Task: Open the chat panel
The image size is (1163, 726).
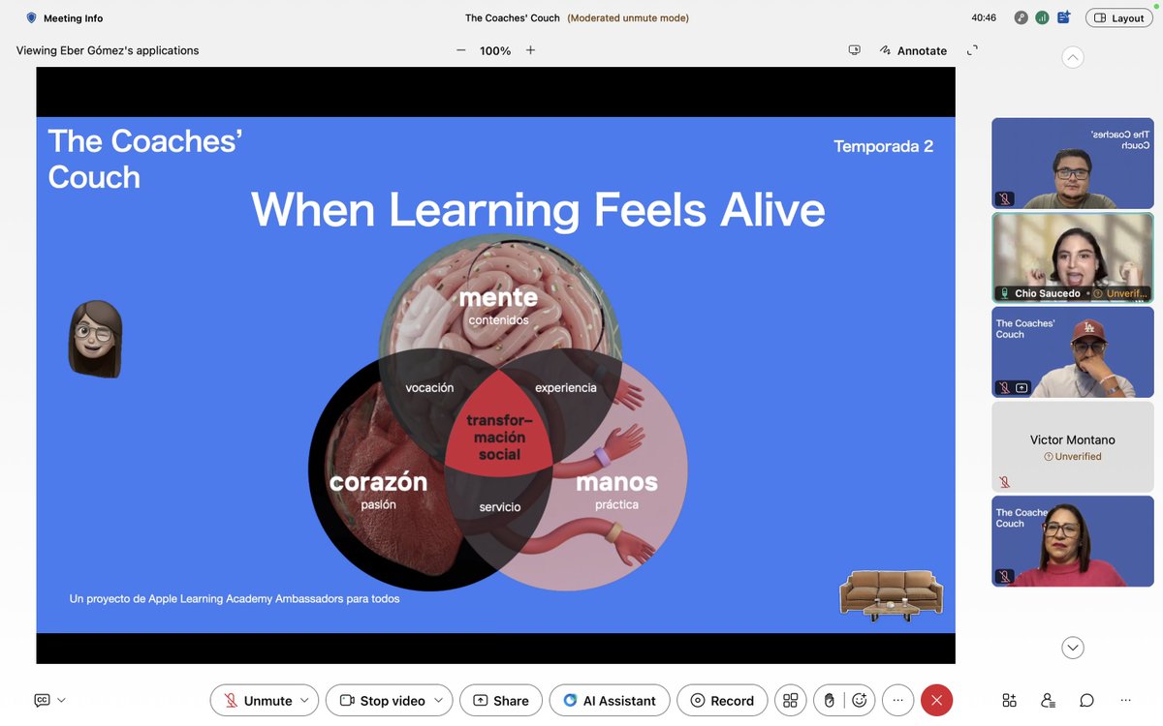Action: pyautogui.click(x=1086, y=700)
